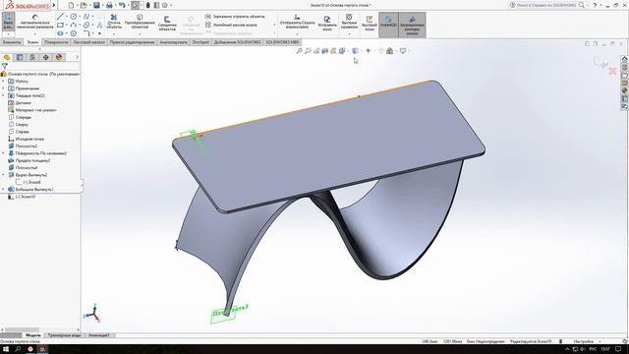
Task: Click feature tree filter icon
Action: (4, 66)
